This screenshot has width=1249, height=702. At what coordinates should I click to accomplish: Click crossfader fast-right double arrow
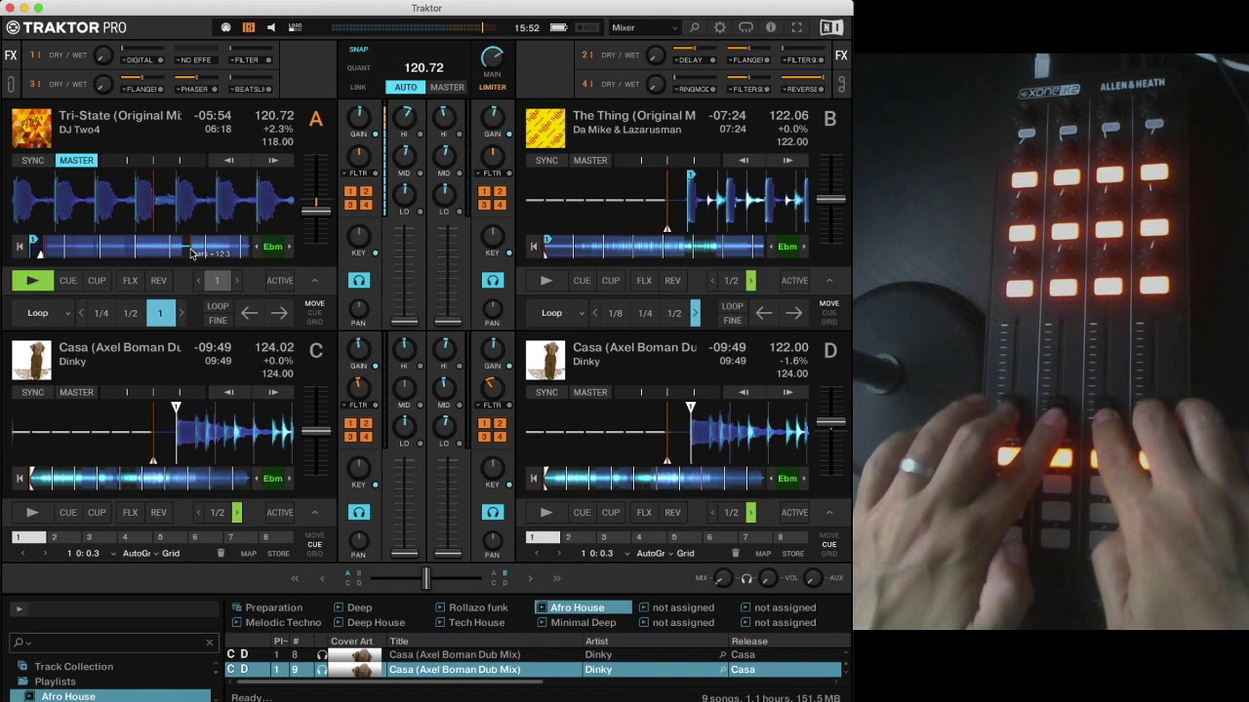[557, 578]
